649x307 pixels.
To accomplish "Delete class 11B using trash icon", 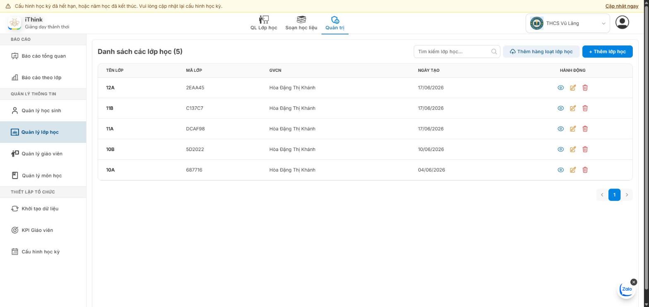I will click(585, 108).
